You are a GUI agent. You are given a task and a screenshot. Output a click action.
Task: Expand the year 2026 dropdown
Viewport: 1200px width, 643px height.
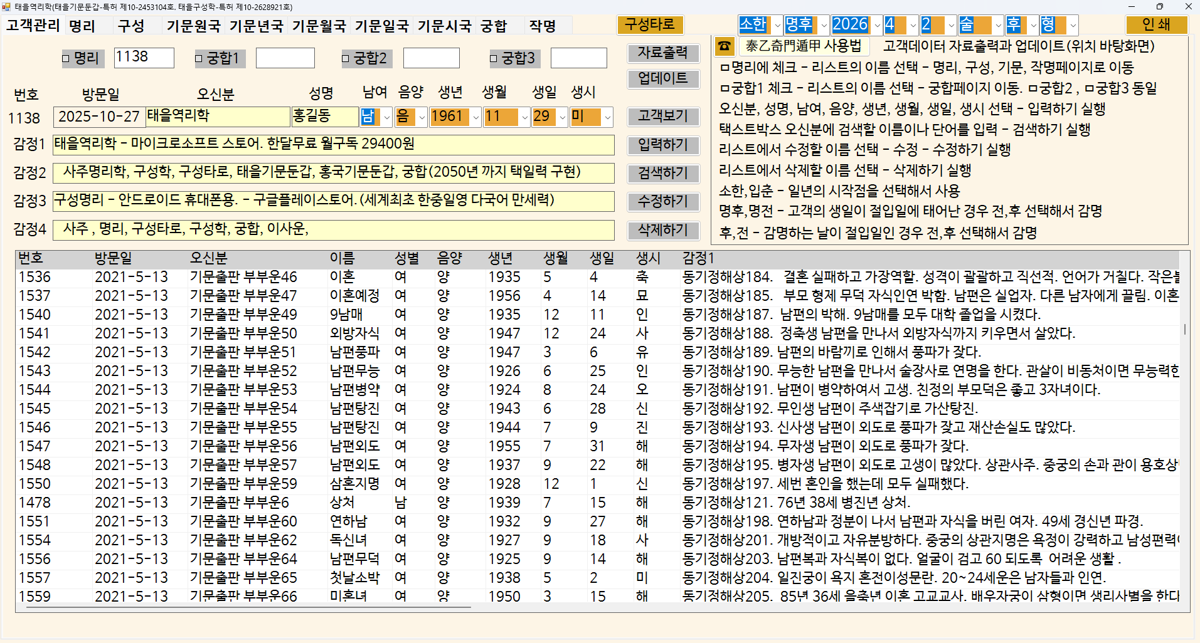[876, 26]
